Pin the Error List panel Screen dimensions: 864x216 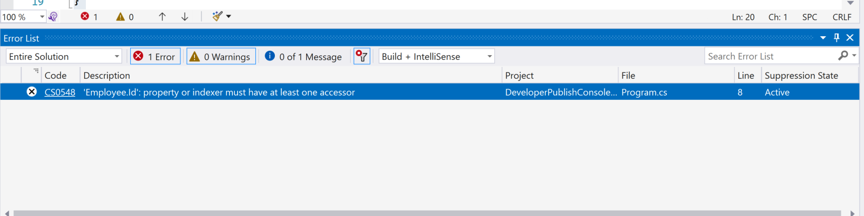pos(836,38)
